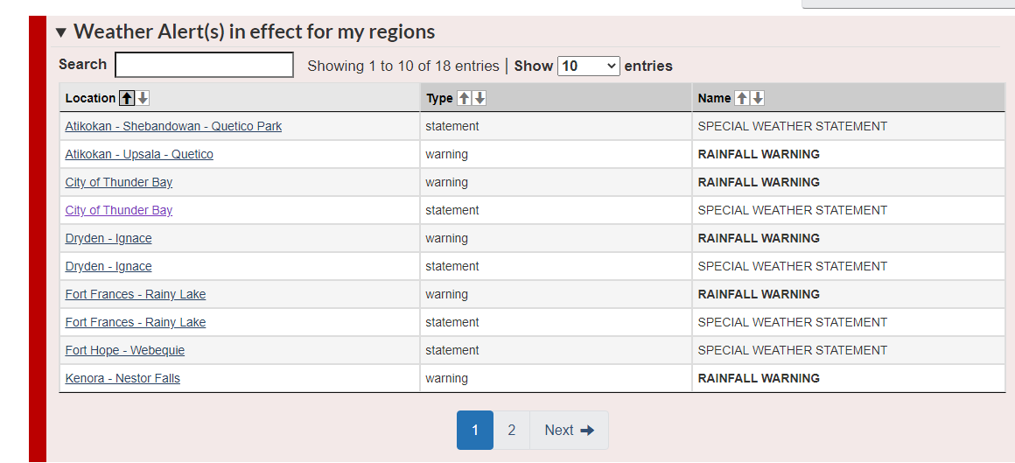Sort Name column ascending arrow

(x=742, y=98)
